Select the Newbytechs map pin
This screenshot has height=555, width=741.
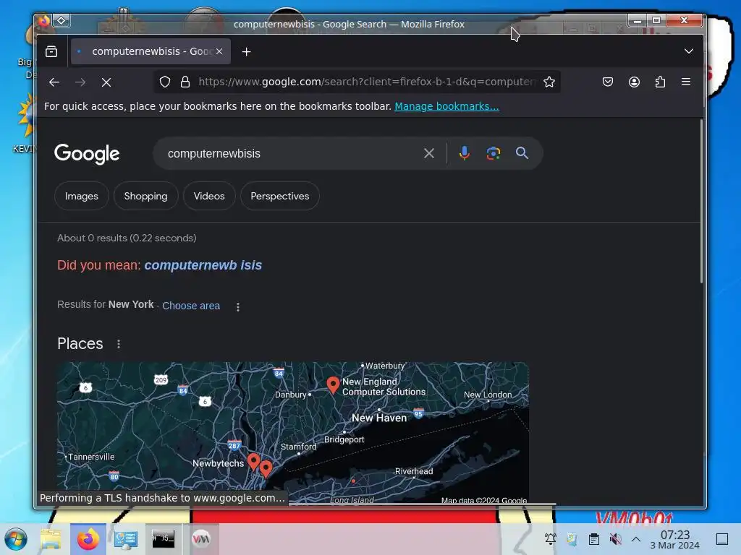pos(253,462)
